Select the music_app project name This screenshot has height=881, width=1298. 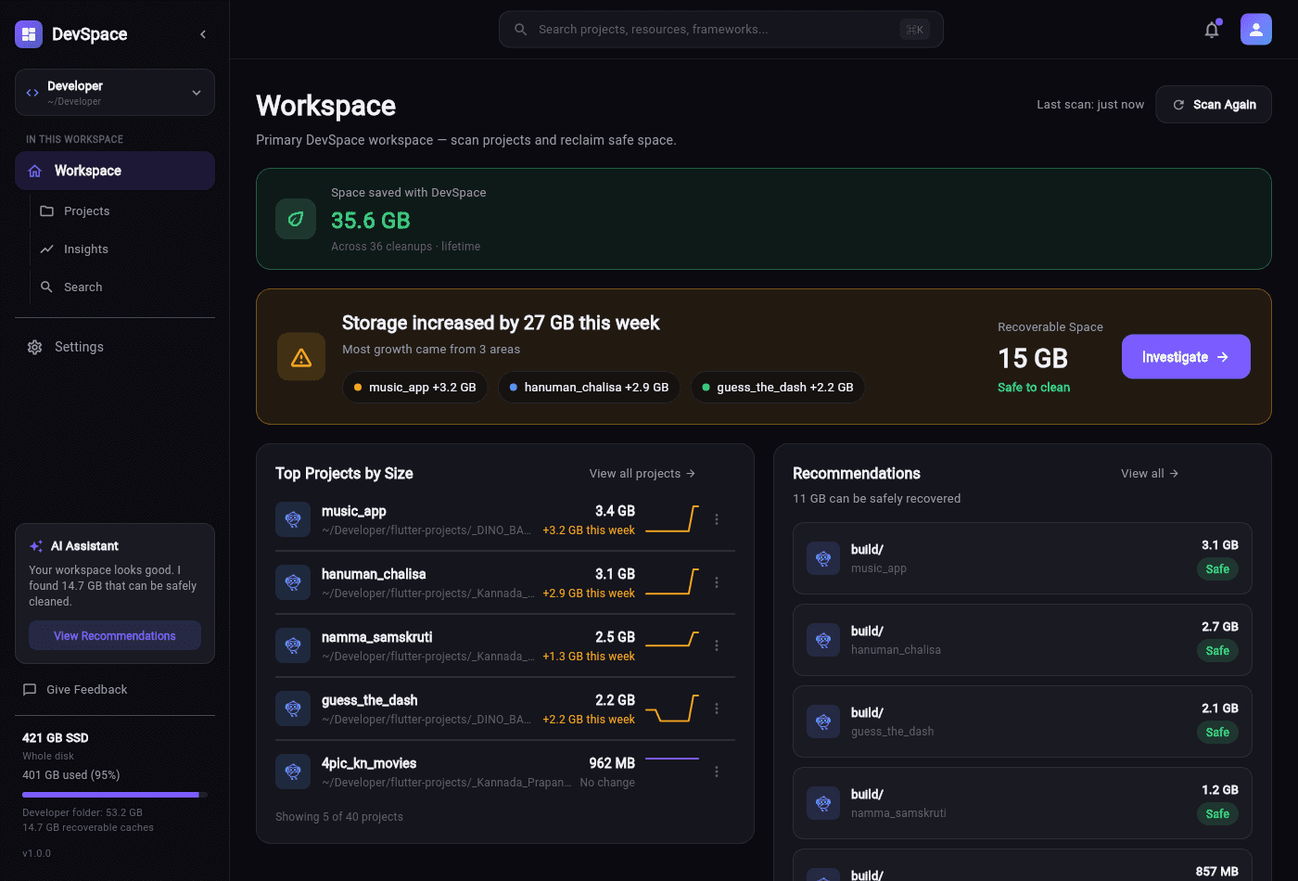[354, 511]
